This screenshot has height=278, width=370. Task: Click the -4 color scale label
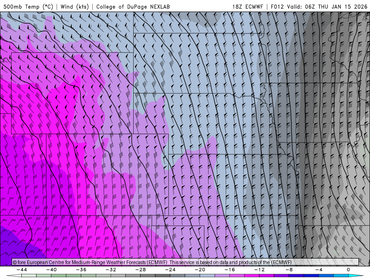point(319,270)
